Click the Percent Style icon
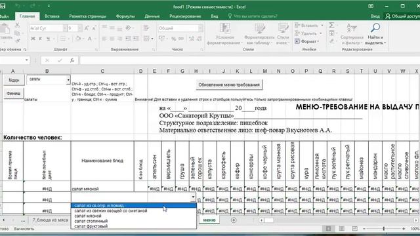Viewport: 420px width, 236px height. click(x=173, y=39)
